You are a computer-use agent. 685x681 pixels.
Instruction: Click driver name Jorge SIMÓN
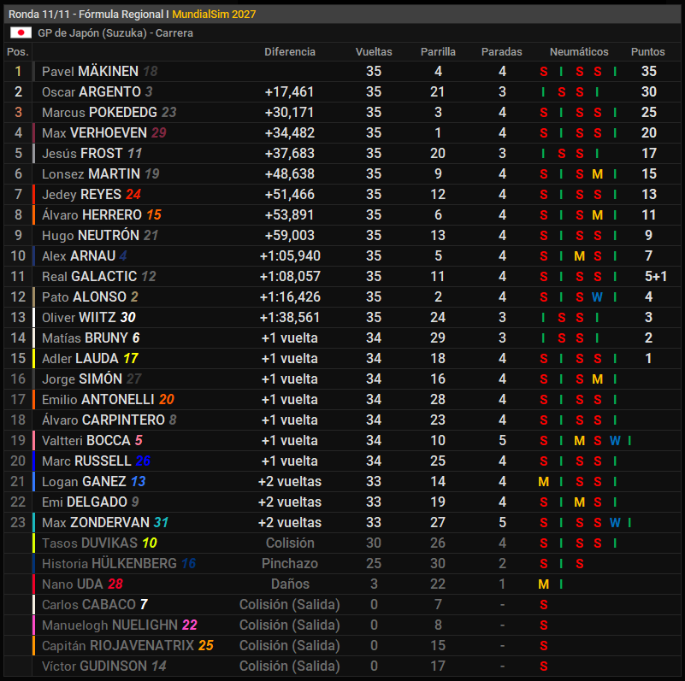pos(82,379)
